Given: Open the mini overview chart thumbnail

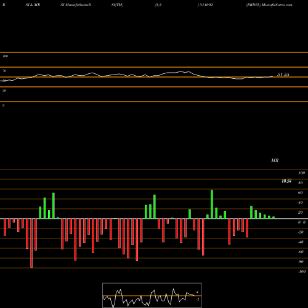Looking at the screenshot, I should pos(152,295).
